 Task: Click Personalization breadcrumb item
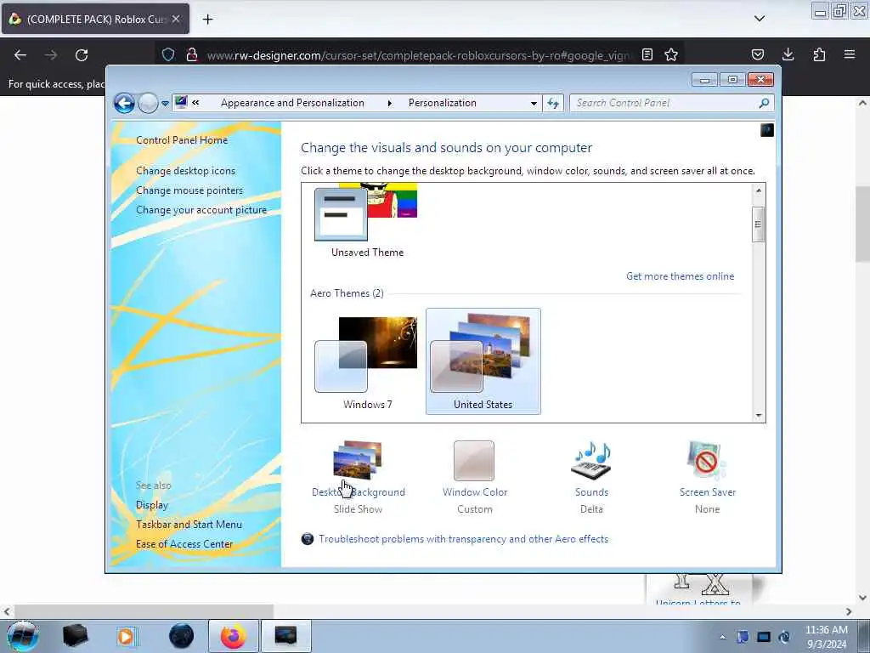[x=442, y=103]
